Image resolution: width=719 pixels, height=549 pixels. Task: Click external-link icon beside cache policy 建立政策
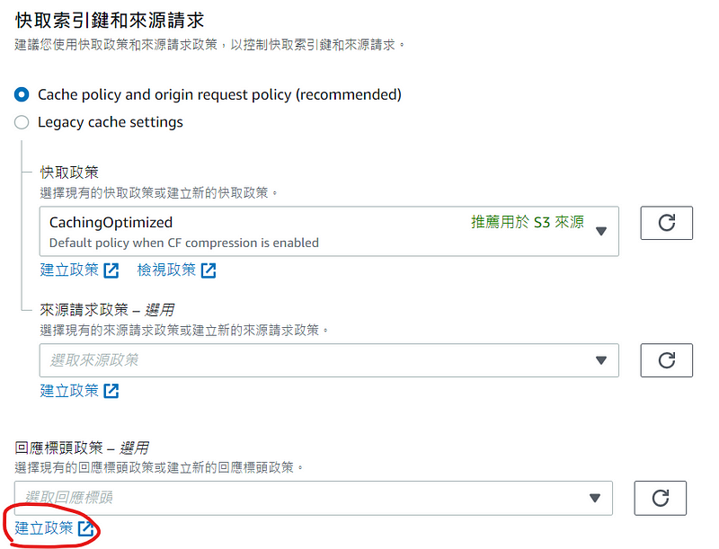tap(111, 270)
